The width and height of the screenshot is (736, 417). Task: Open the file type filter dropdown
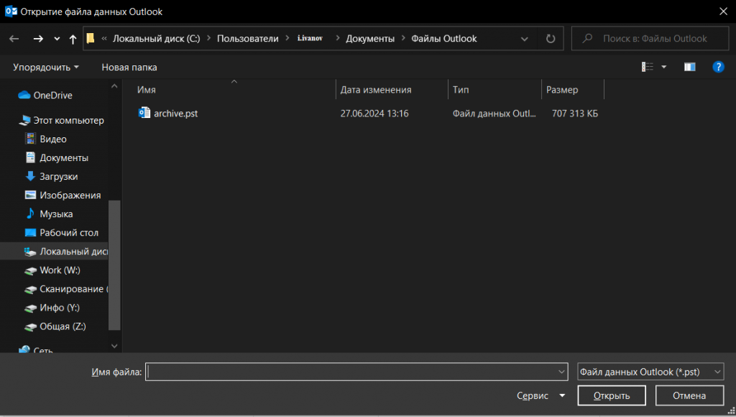click(x=650, y=372)
